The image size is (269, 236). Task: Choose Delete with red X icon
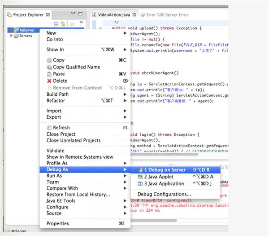pyautogui.click(x=85, y=80)
